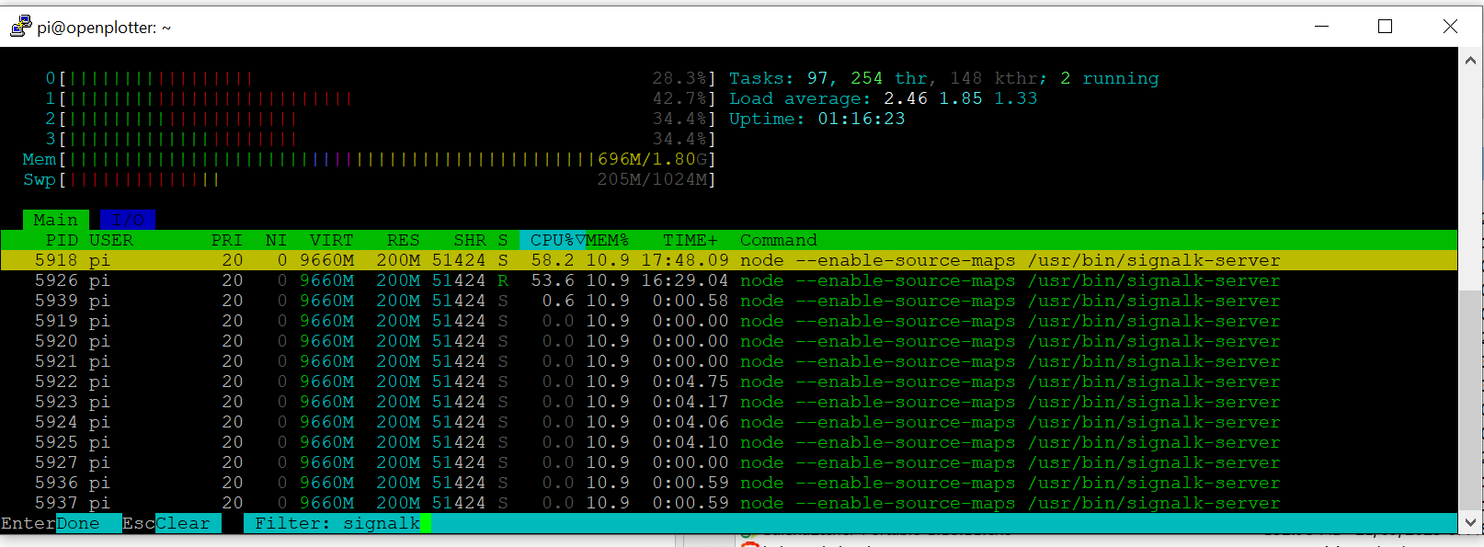Click the pi@openplotter window title
Viewport: 1484px width, 547px height.
coord(104,28)
